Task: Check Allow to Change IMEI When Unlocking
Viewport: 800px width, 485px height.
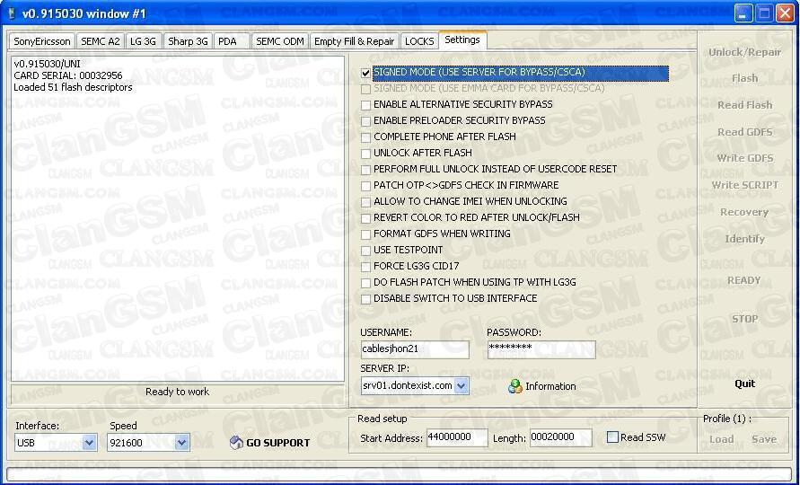Action: [365, 202]
